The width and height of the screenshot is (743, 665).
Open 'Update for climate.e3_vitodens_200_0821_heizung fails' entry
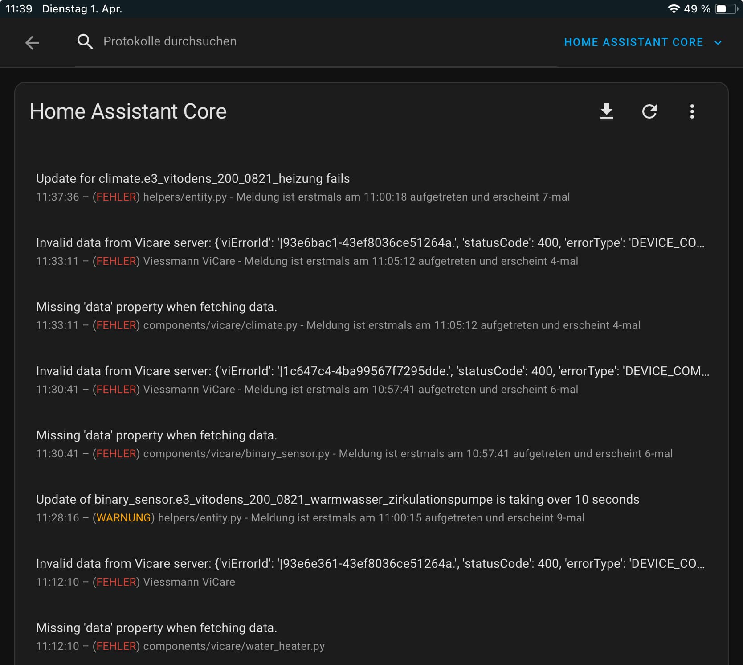(x=371, y=187)
